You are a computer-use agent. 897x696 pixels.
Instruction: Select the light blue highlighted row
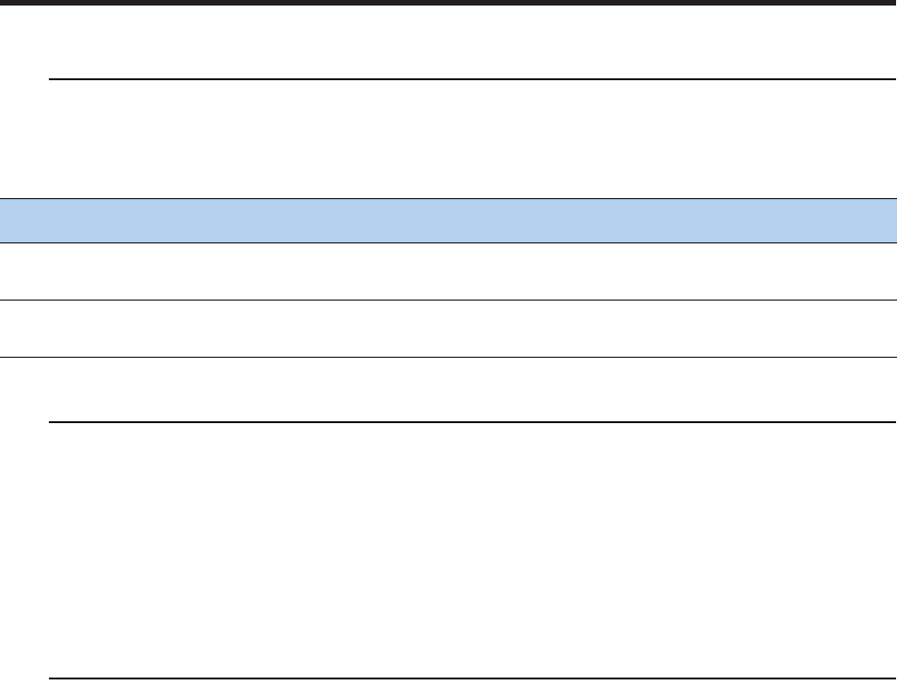(x=448, y=220)
